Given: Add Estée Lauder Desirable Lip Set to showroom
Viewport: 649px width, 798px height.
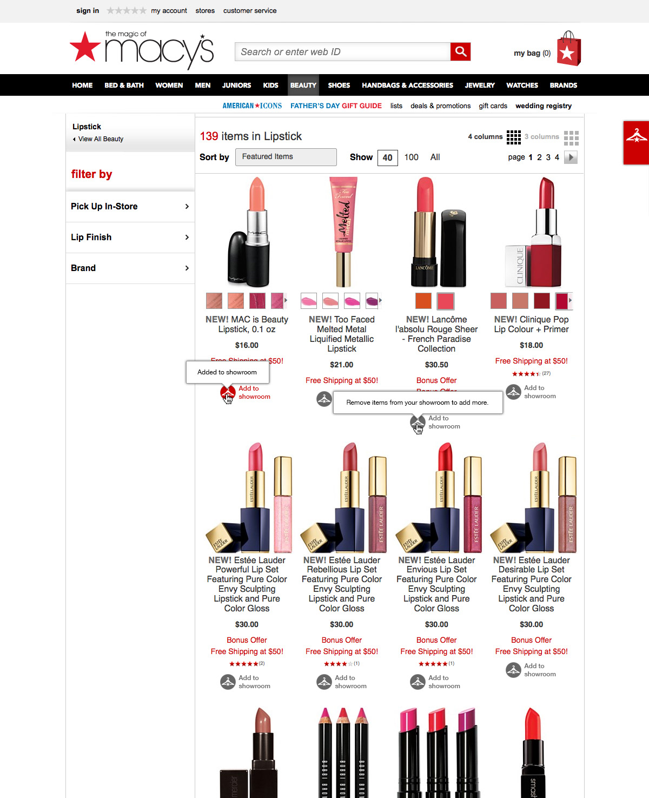Looking at the screenshot, I should 513,670.
